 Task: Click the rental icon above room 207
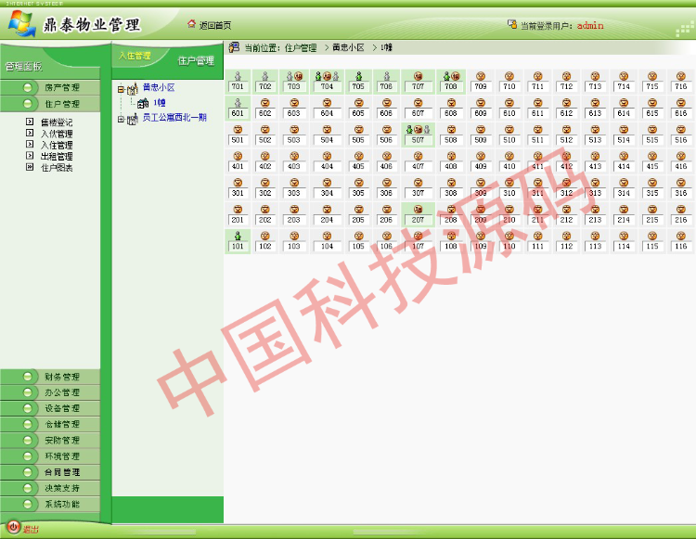coord(419,209)
